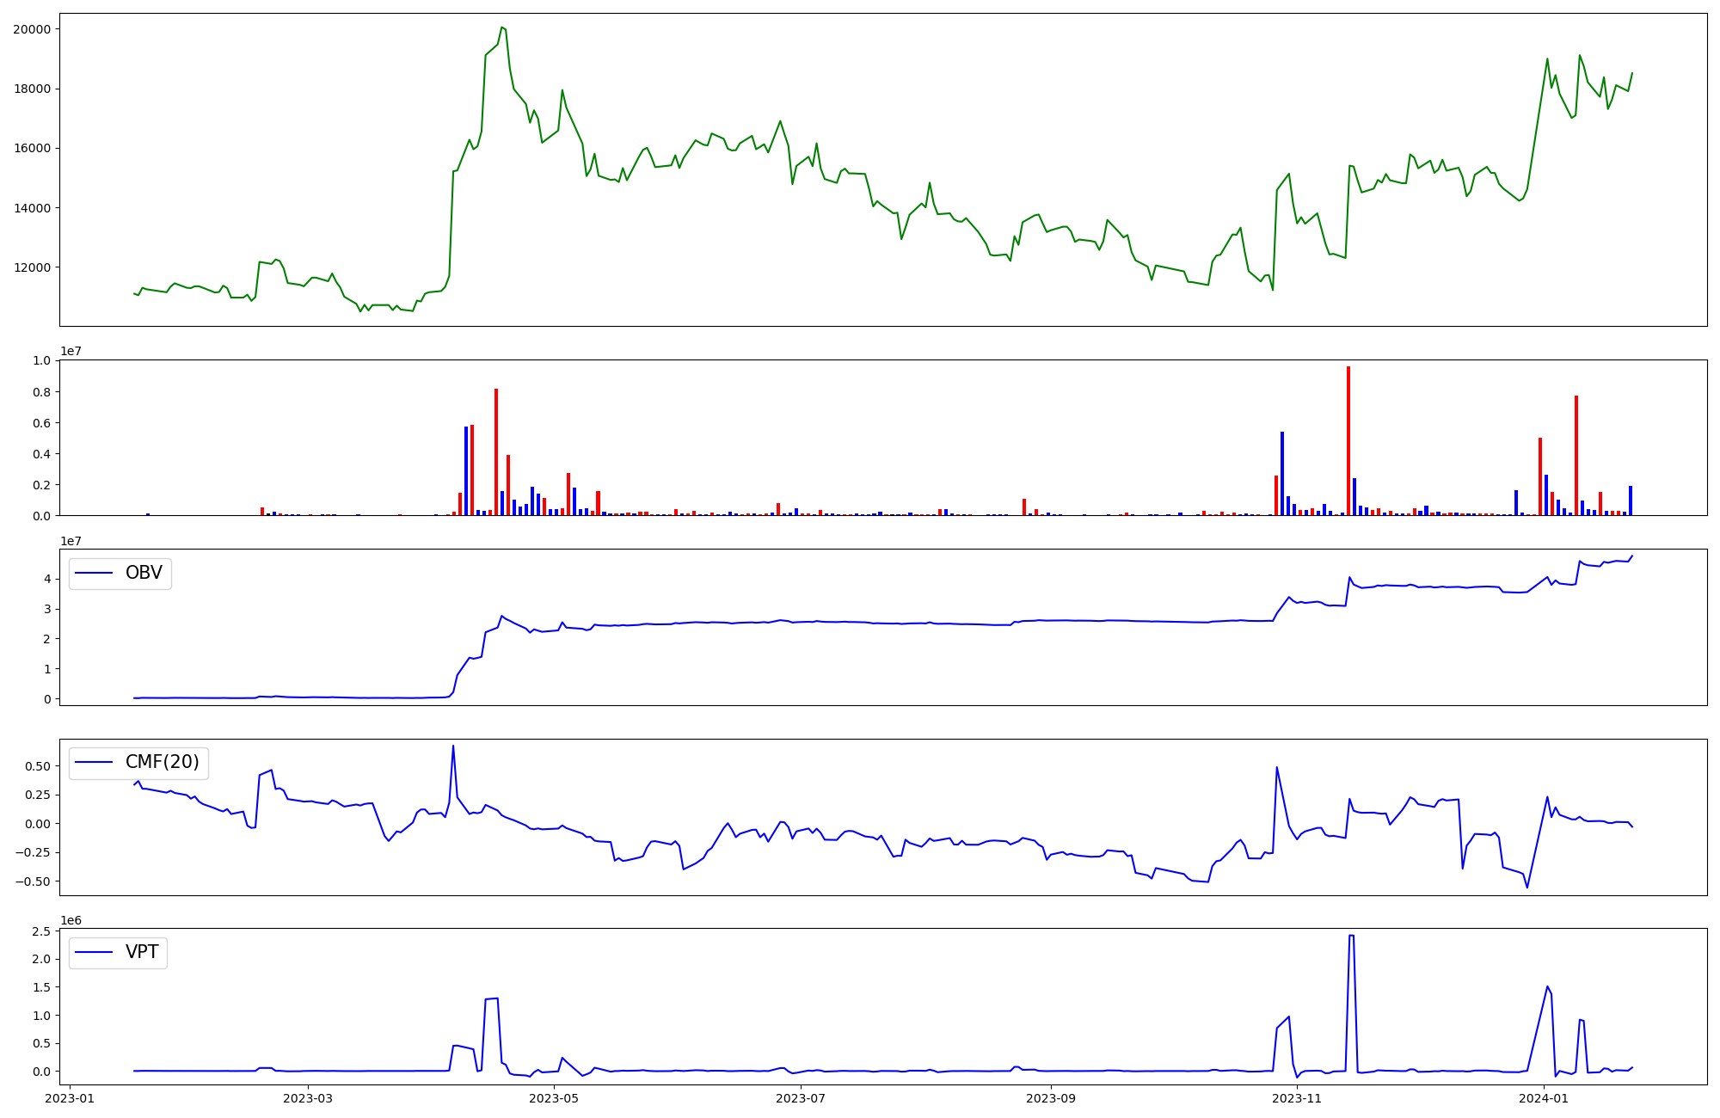This screenshot has height=1118, width=1720.
Task: Click the 12000 price axis tick label
Action: [x=32, y=267]
